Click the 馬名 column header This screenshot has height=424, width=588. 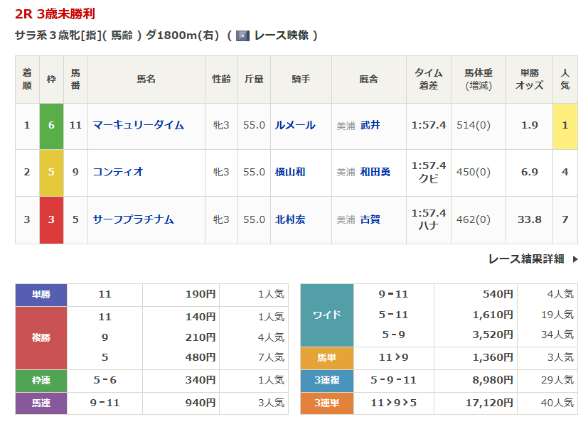pos(146,80)
